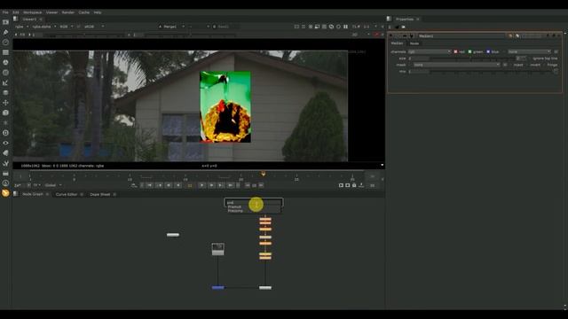Open the Color nodes toolbar icon
Image resolution: width=568 pixels, height=319 pixels.
5,63
